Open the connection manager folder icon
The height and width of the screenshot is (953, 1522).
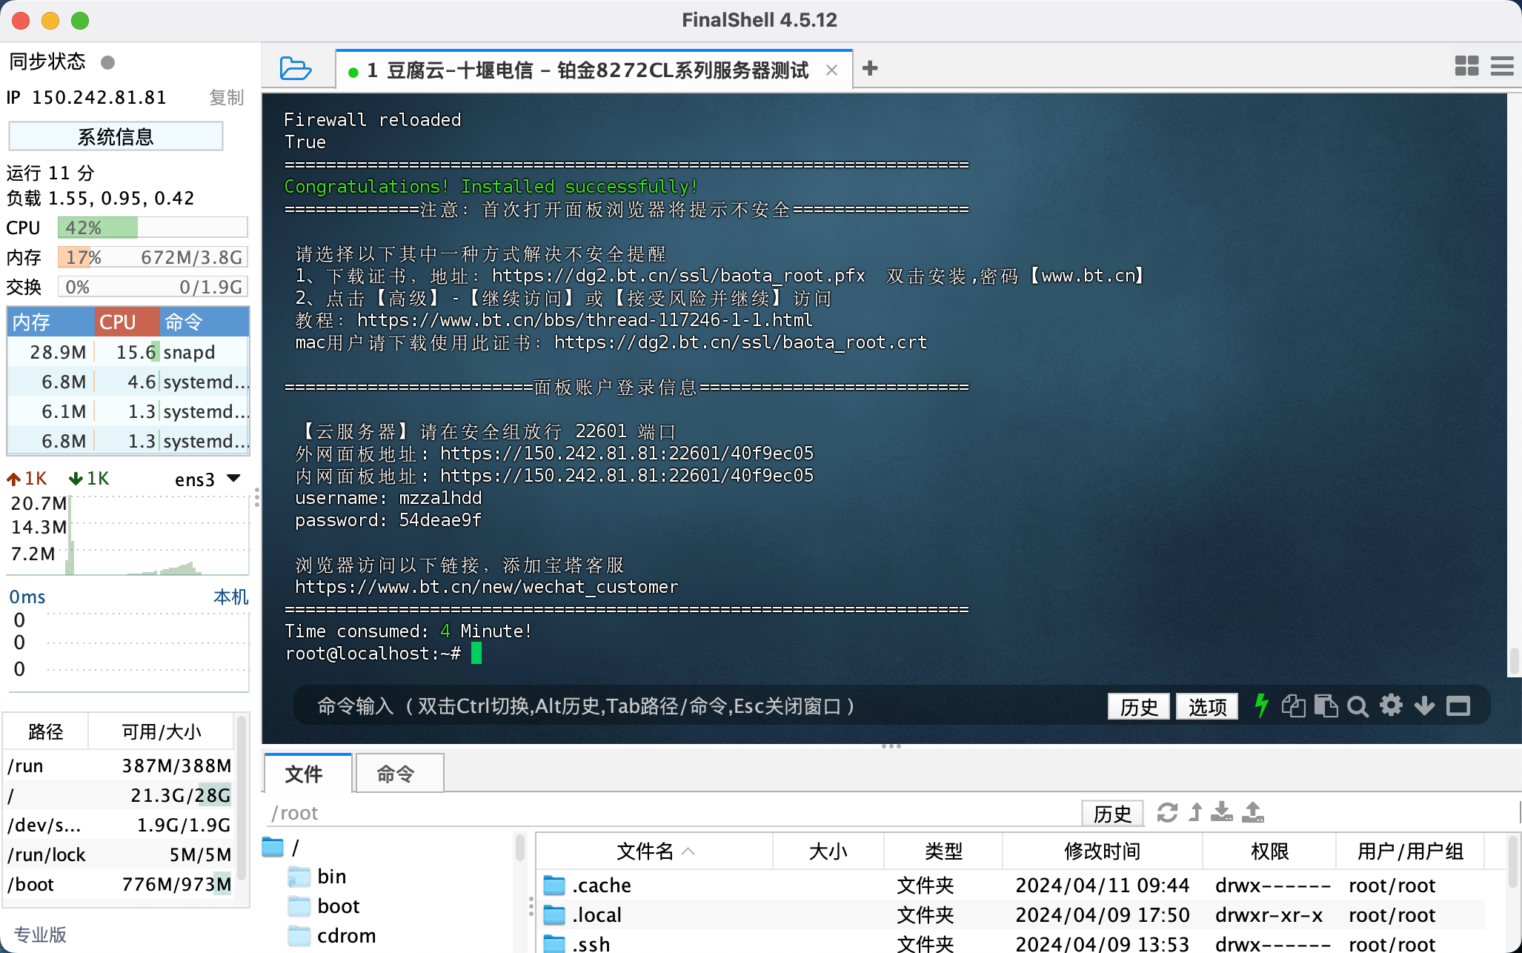[296, 68]
